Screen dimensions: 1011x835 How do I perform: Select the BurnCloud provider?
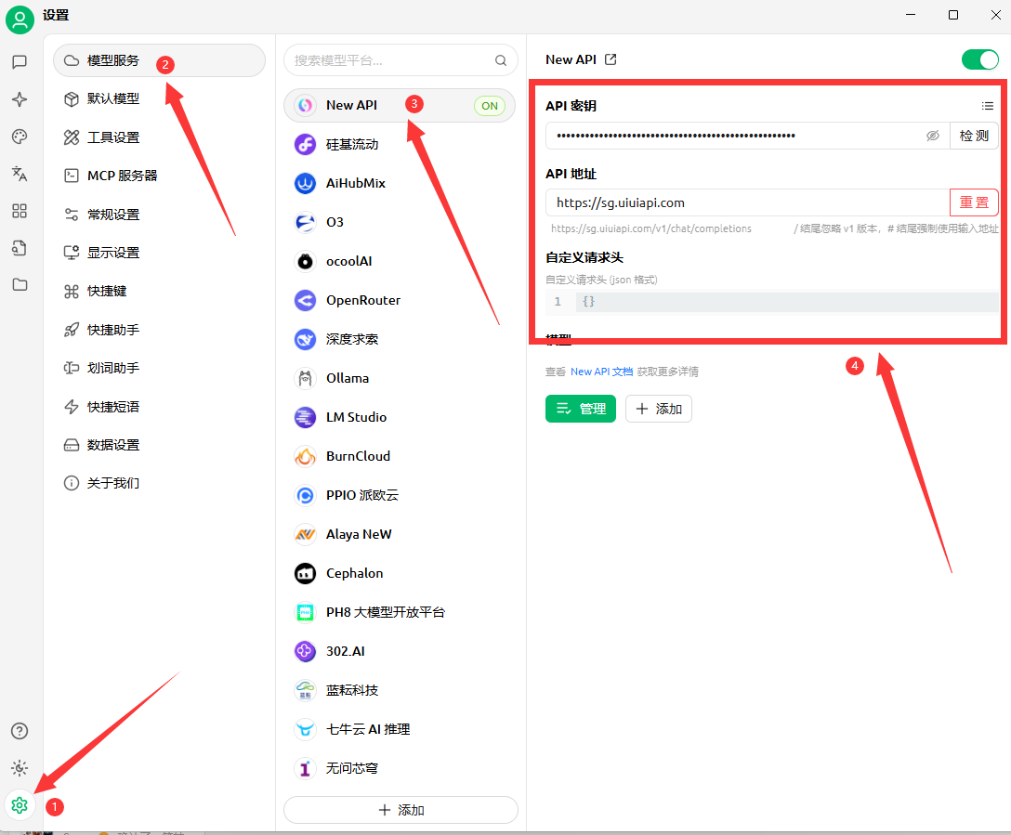coord(400,456)
